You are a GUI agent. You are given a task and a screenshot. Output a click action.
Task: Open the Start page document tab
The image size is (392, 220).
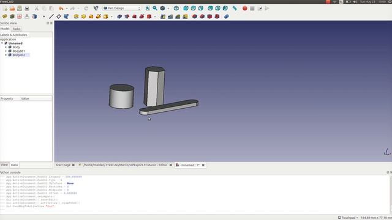(x=63, y=165)
